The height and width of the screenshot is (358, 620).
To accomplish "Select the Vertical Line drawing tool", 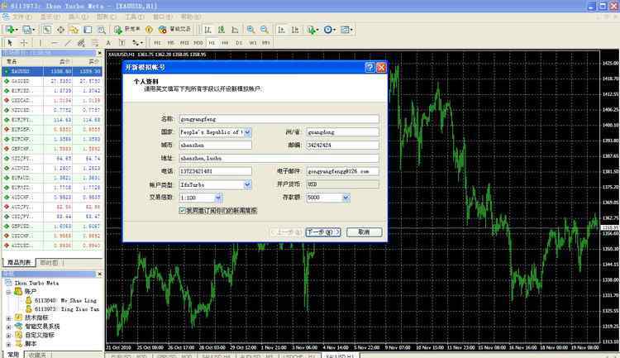I will coord(41,42).
